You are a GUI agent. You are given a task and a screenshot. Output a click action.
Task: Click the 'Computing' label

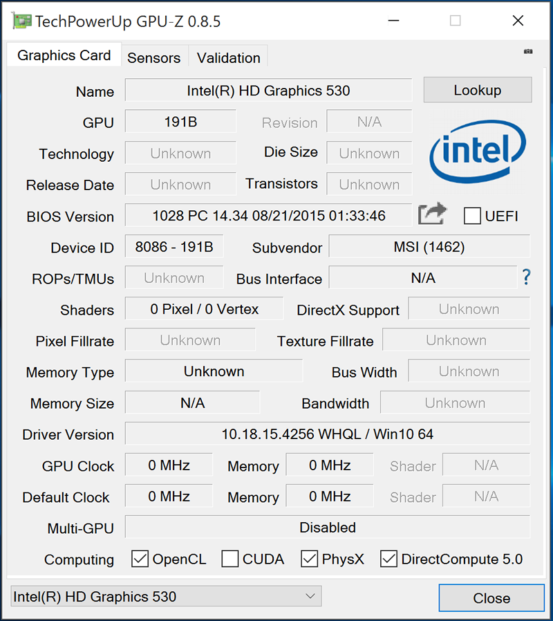coord(79,559)
